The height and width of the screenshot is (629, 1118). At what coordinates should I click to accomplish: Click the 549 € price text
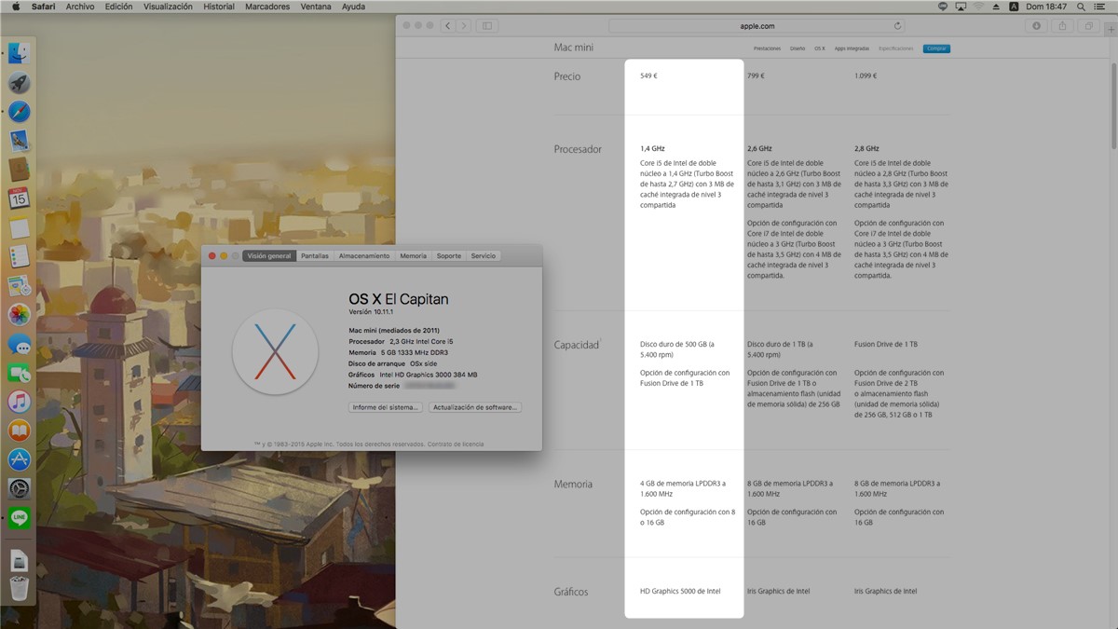(648, 75)
